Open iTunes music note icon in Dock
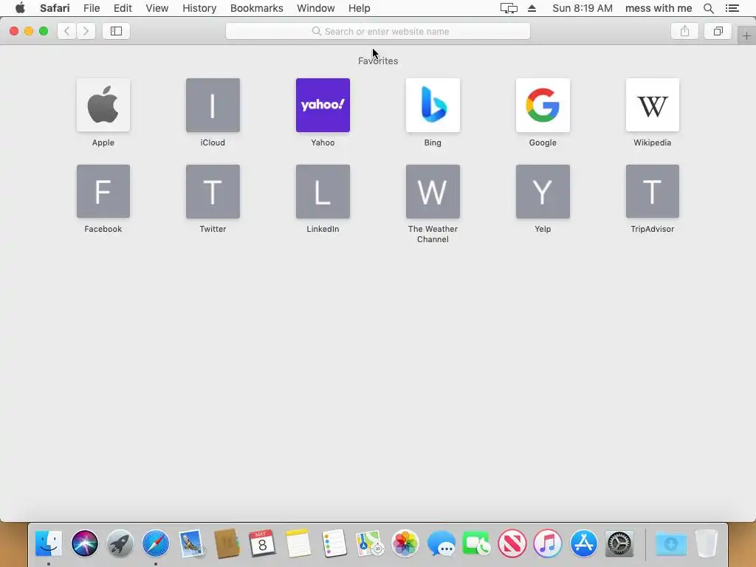756x567 pixels. pyautogui.click(x=548, y=543)
